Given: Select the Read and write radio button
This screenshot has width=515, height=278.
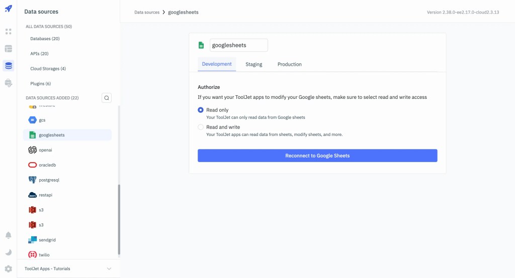Looking at the screenshot, I should (x=200, y=127).
